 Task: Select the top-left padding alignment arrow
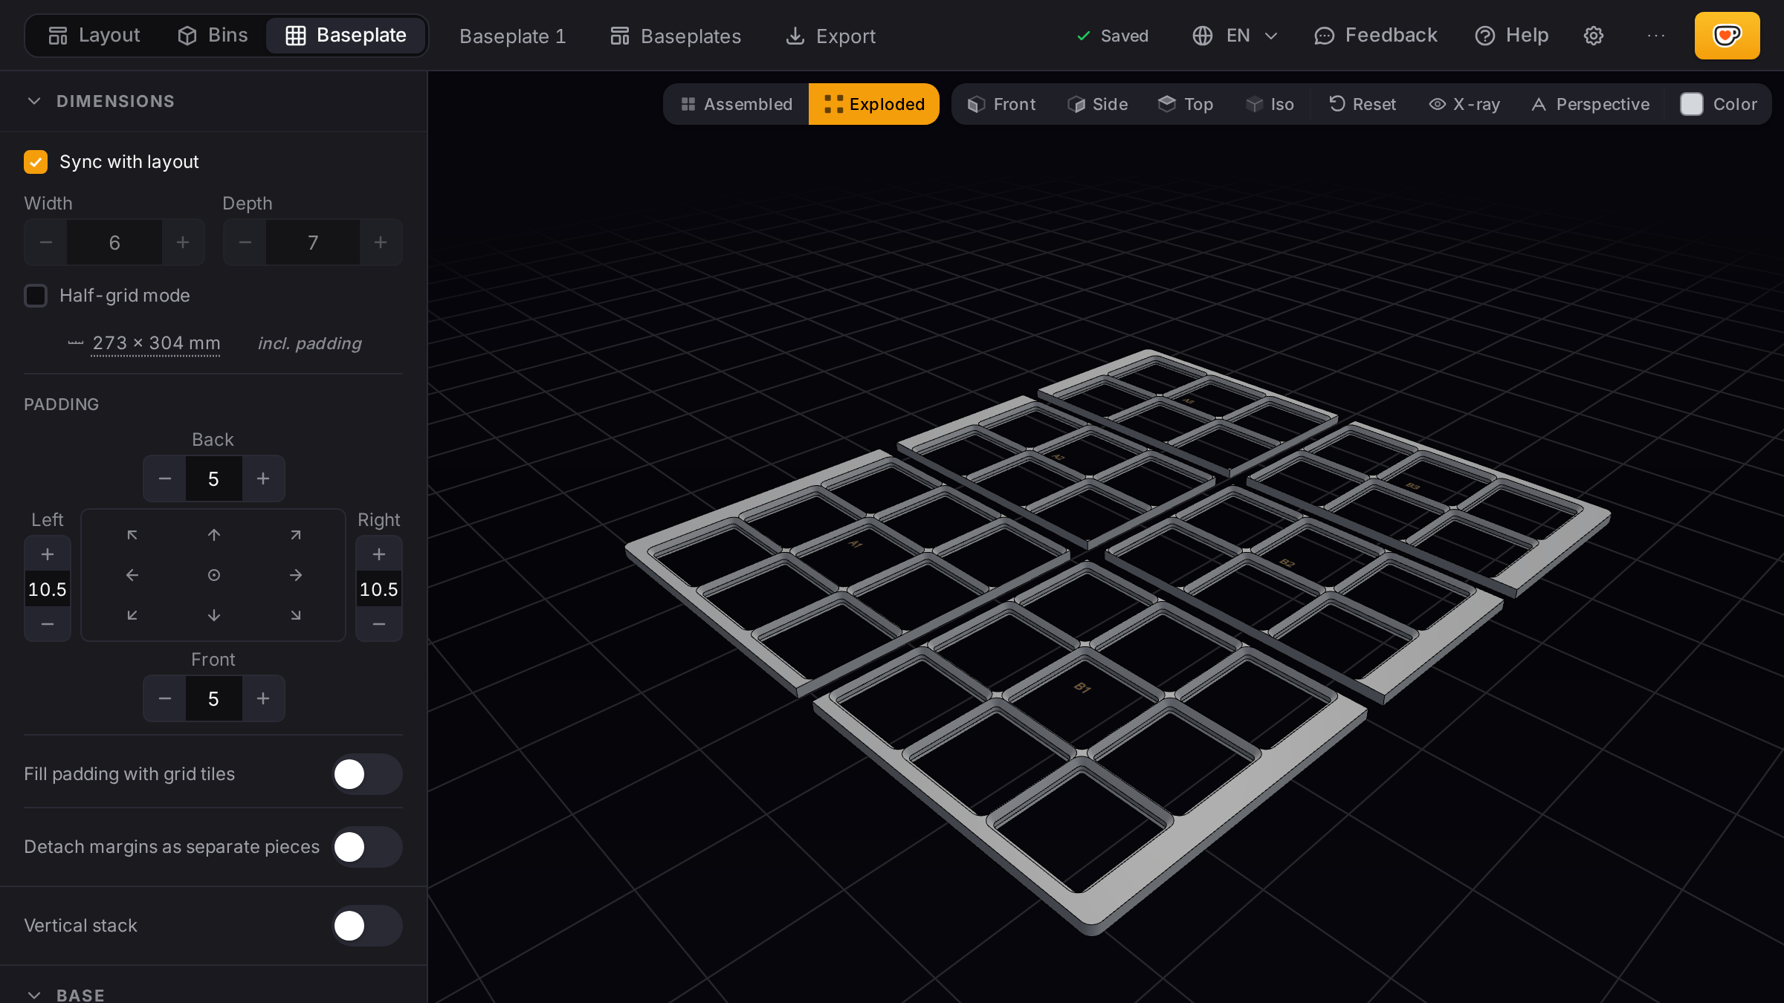(132, 535)
